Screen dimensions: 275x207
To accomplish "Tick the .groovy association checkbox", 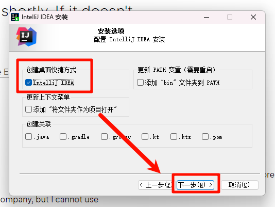I will 104,137.
